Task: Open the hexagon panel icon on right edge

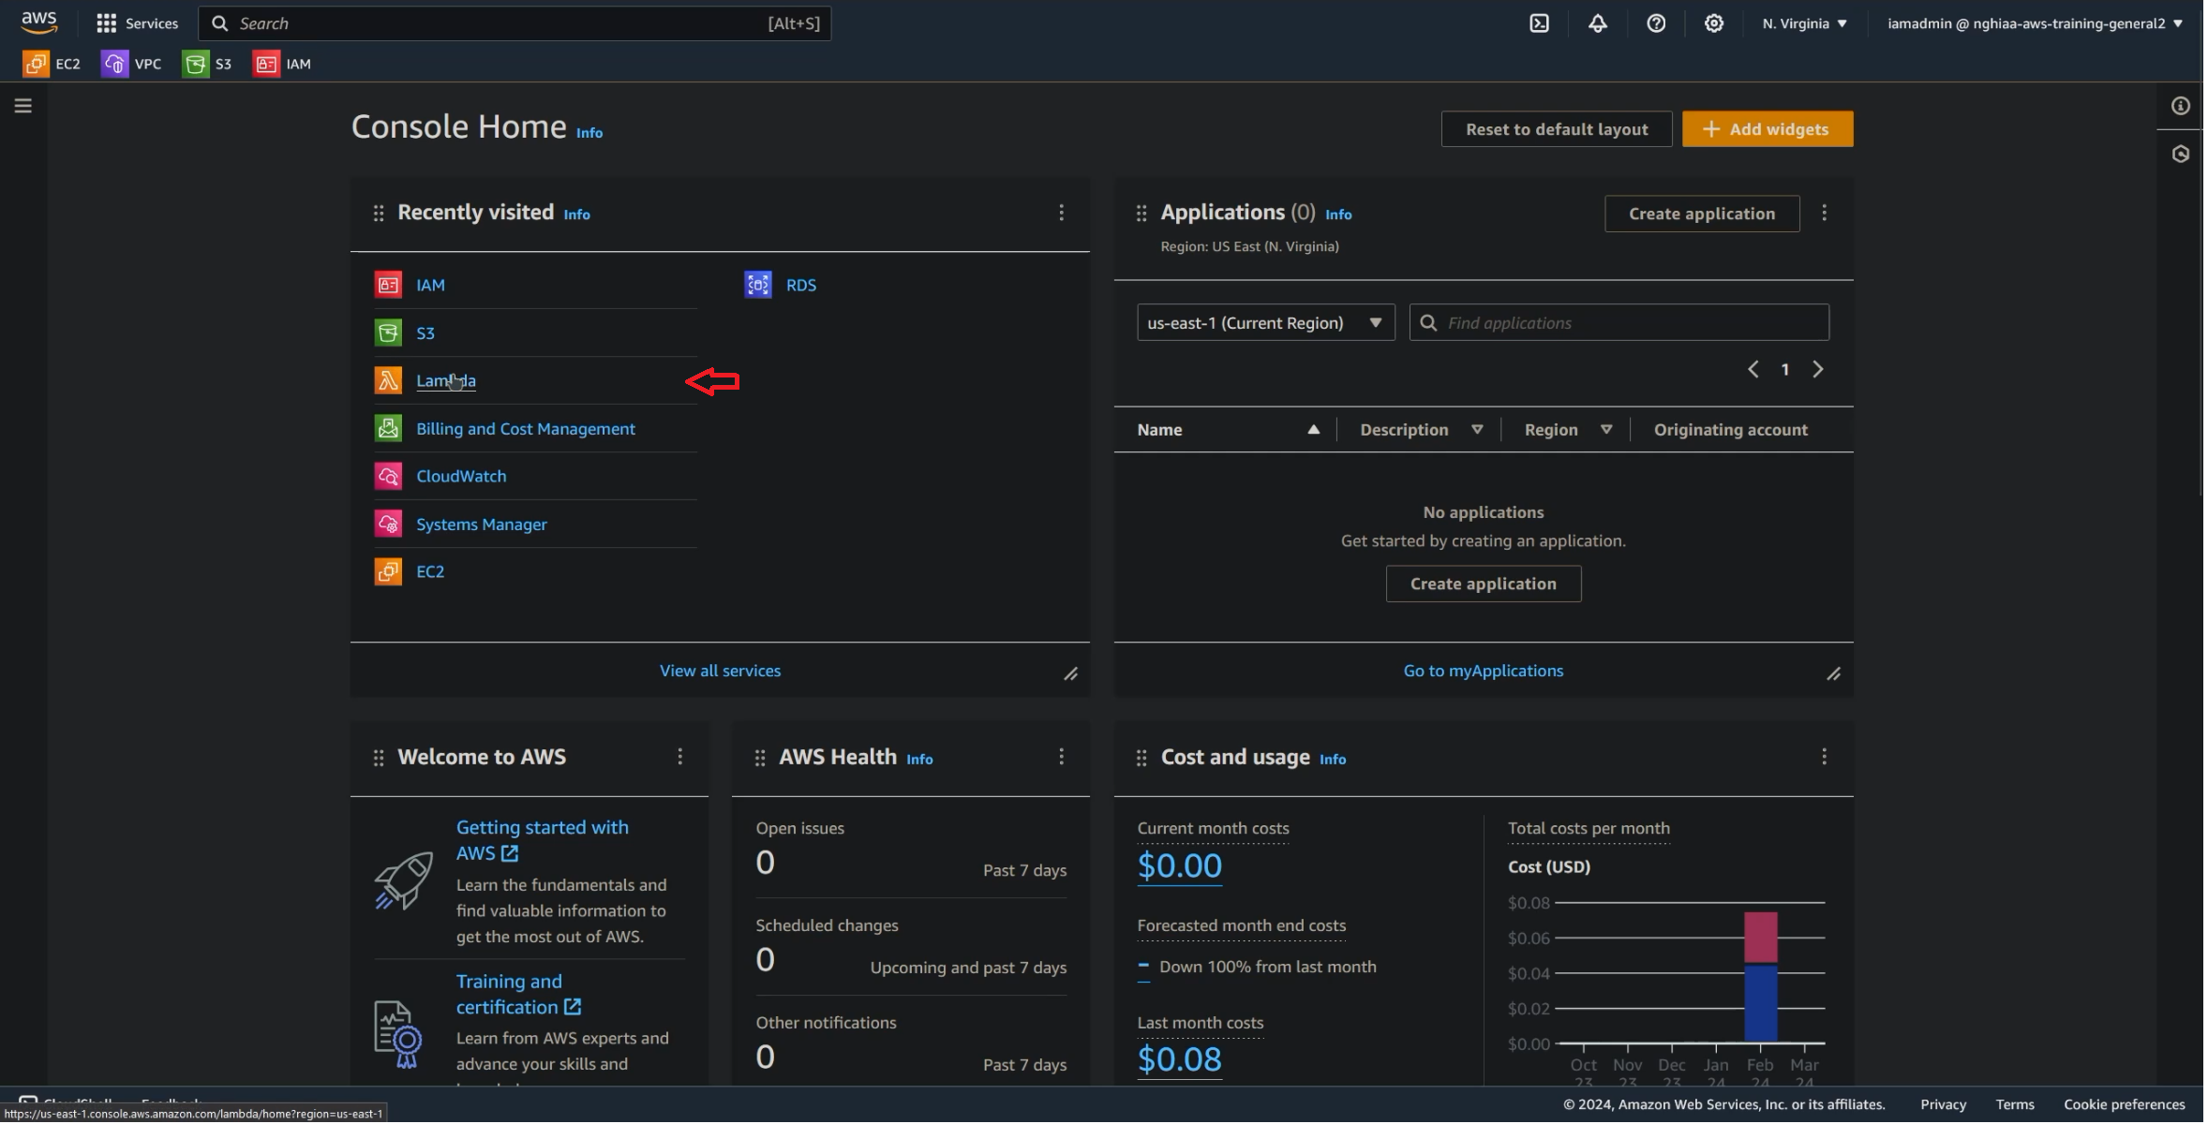Action: 2181,155
